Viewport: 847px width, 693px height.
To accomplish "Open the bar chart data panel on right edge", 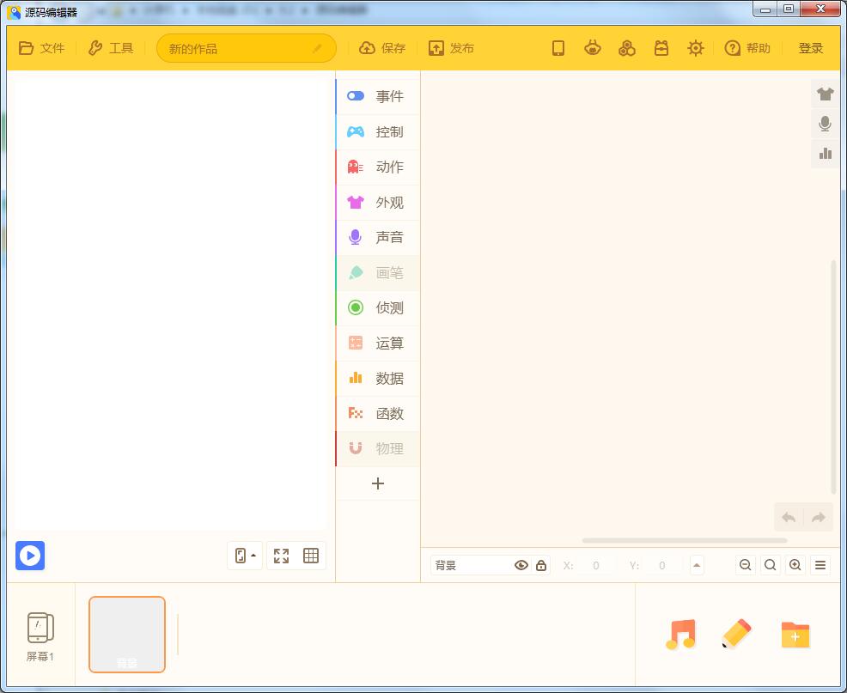I will point(825,154).
